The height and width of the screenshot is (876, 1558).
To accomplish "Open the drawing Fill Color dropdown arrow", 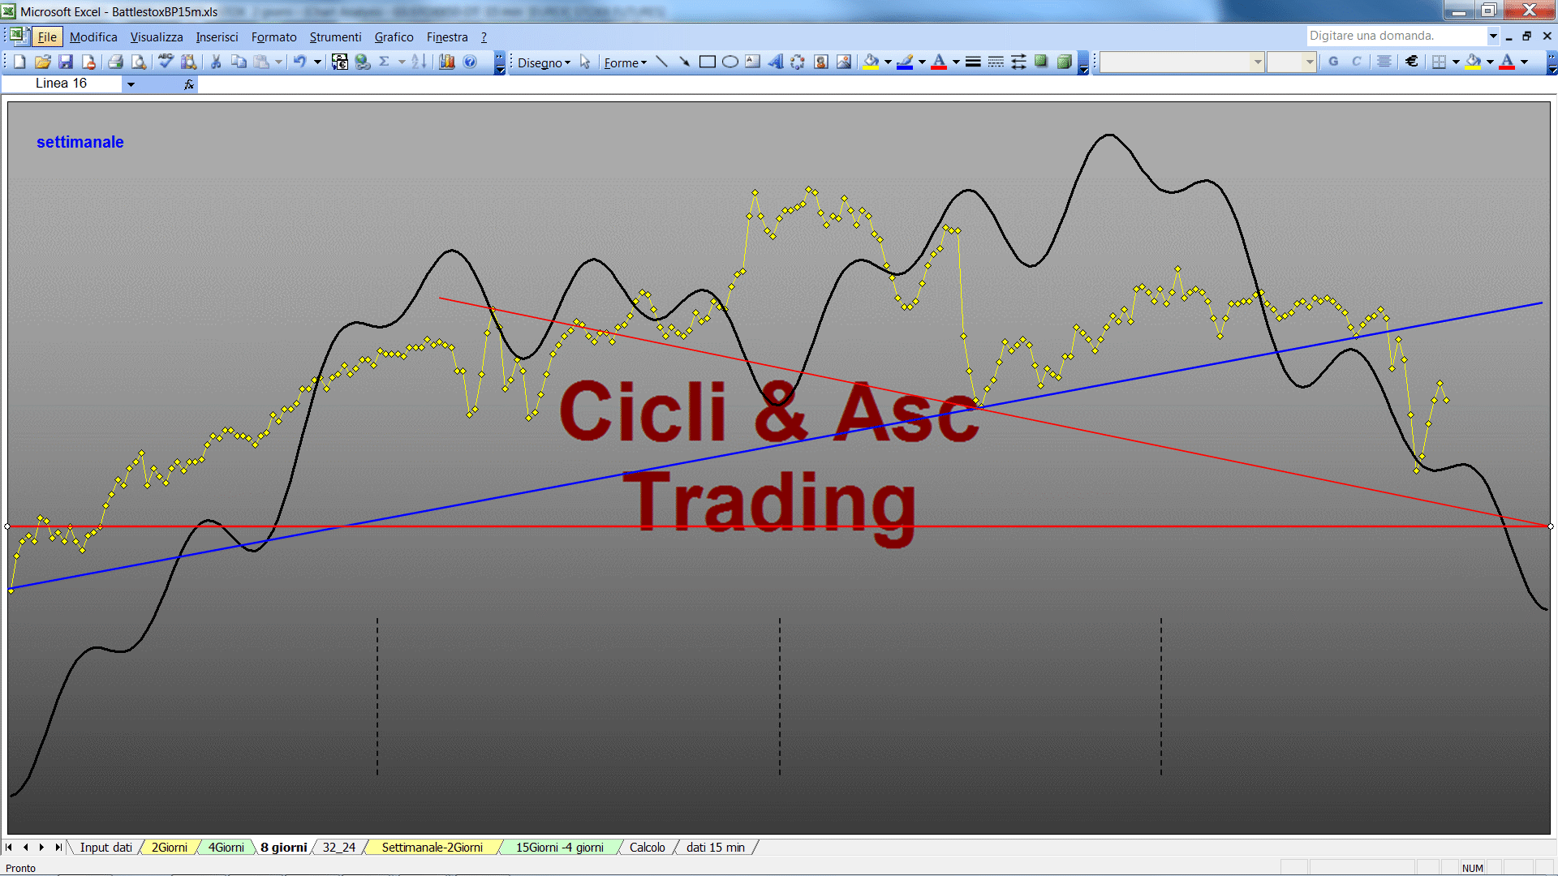I will (888, 62).
